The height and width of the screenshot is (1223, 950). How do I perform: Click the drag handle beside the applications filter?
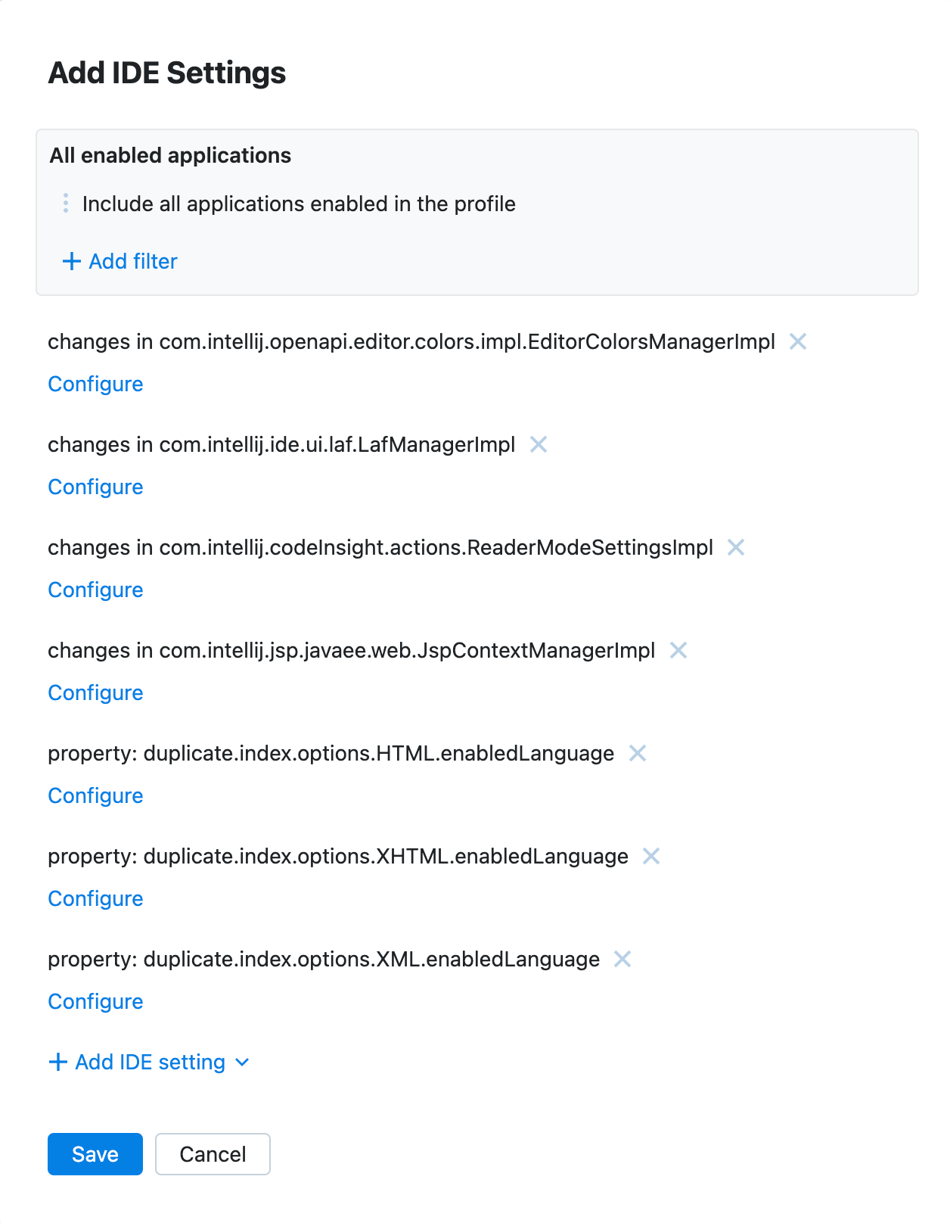click(x=67, y=203)
